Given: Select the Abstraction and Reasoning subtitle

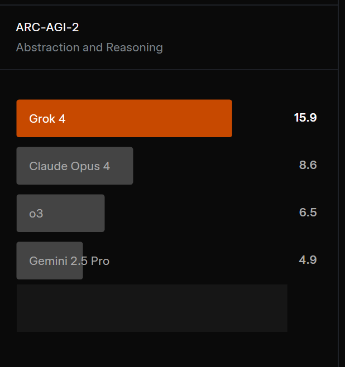Looking at the screenshot, I should (89, 47).
